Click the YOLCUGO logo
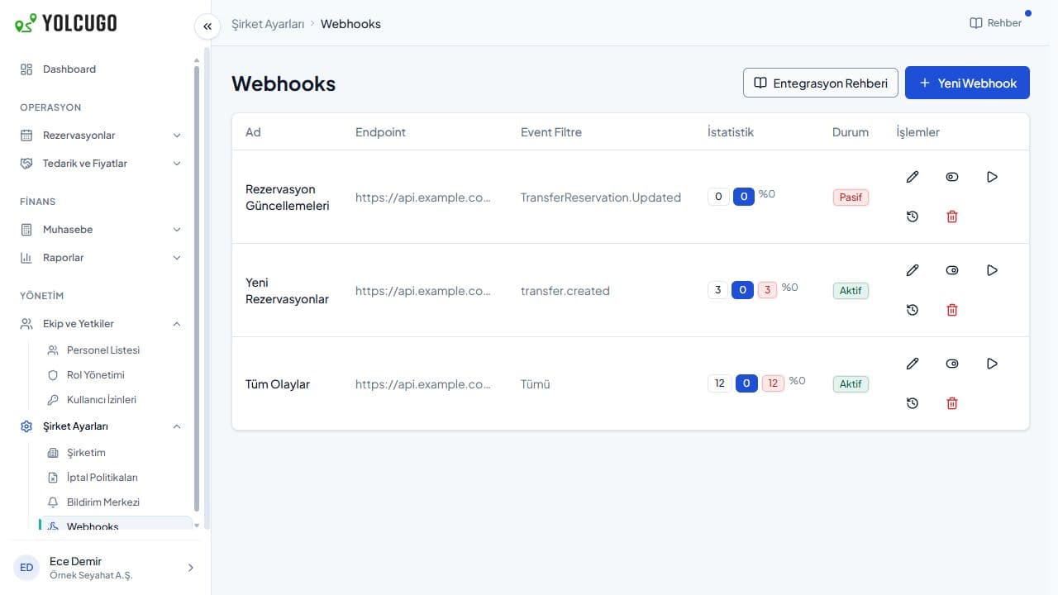 [66, 23]
